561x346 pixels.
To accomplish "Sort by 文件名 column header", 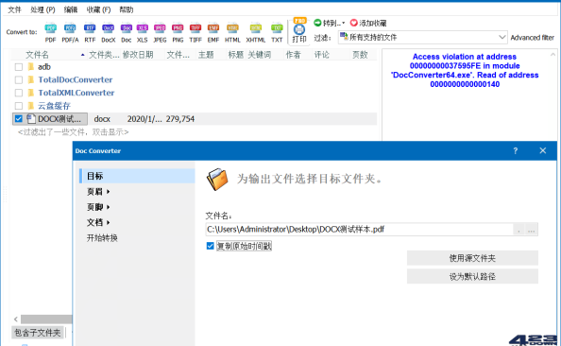I will pos(37,55).
